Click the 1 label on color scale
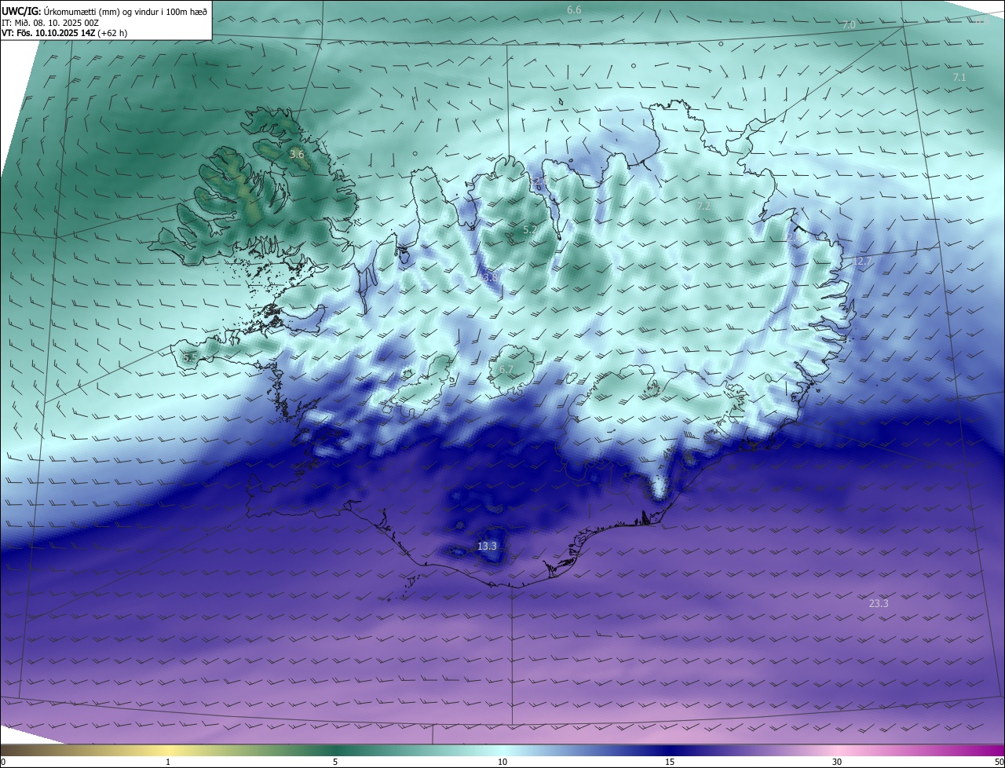Image resolution: width=1005 pixels, height=768 pixels. click(x=168, y=762)
